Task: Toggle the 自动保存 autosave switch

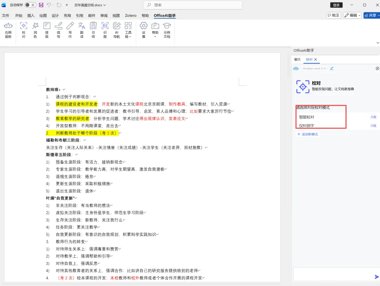Action: coord(30,5)
